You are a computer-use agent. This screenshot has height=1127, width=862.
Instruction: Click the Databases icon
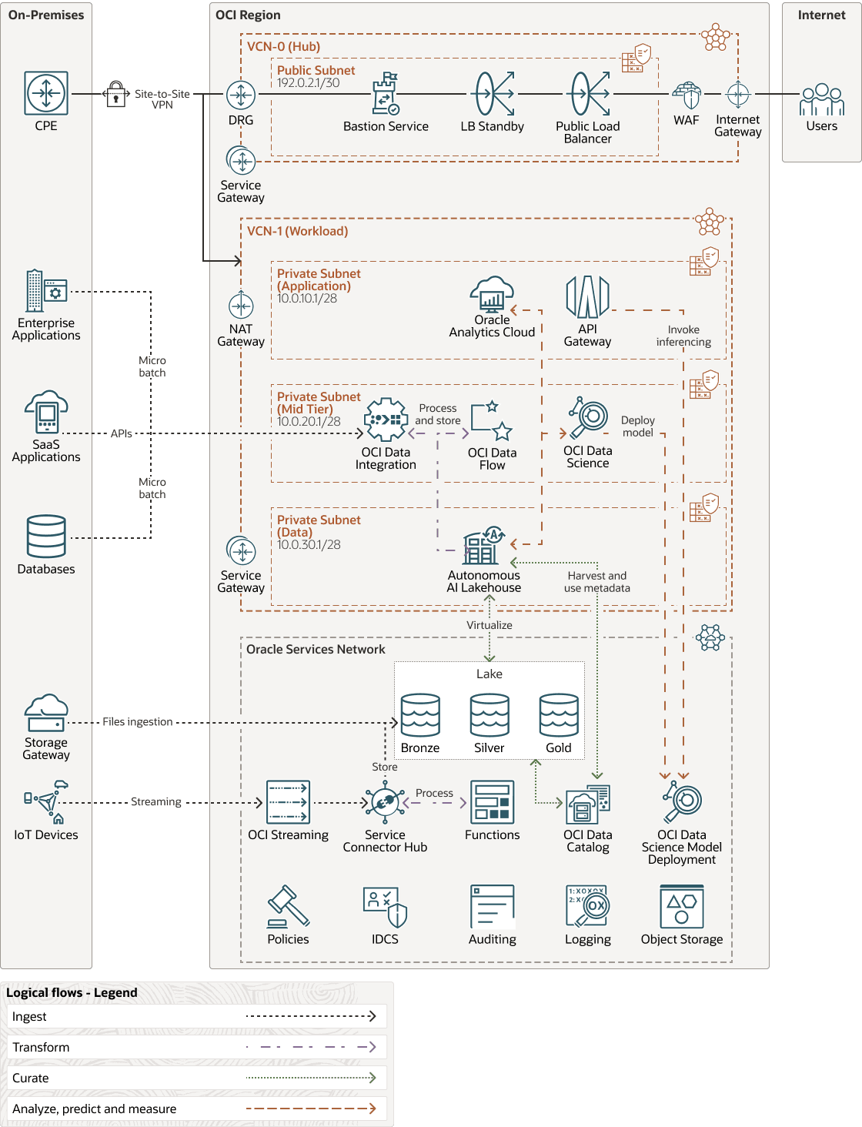46,537
